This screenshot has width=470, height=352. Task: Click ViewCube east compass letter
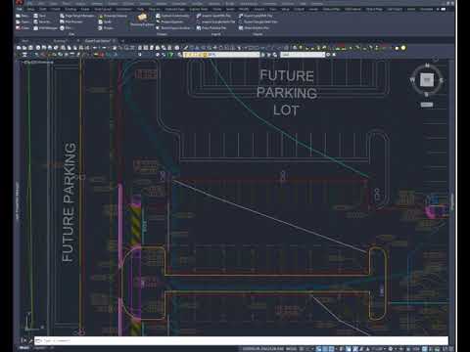click(x=442, y=80)
